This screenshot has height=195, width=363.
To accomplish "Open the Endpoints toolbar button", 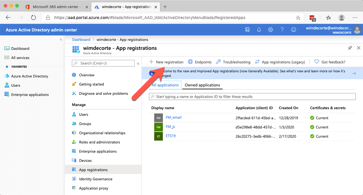I will point(200,62).
